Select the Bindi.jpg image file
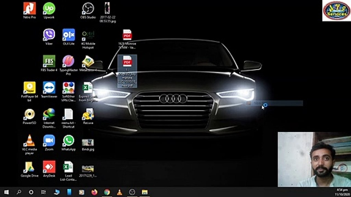 coord(88,145)
